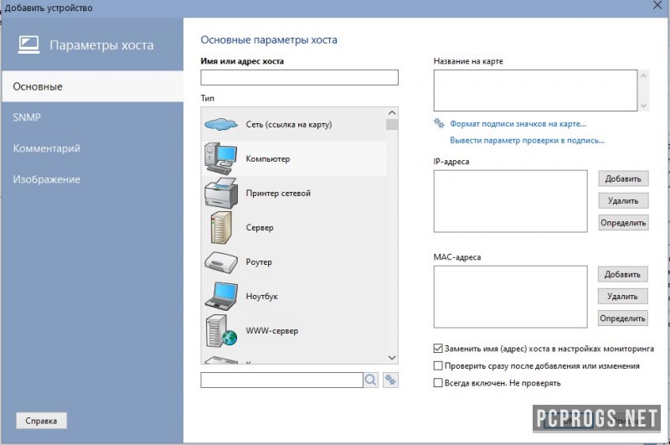This screenshot has height=445, width=670.
Task: Click Удалить next to МАС-адреса
Action: 622,296
